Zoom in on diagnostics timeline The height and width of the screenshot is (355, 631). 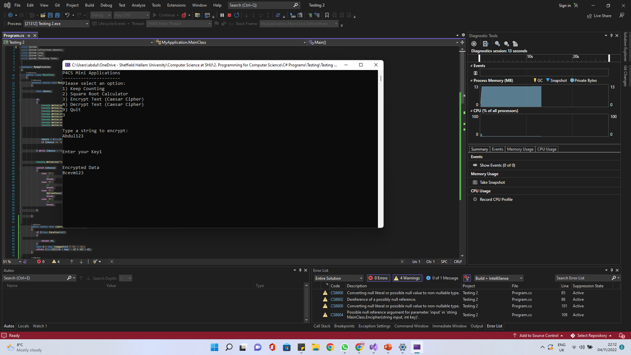[x=497, y=44]
